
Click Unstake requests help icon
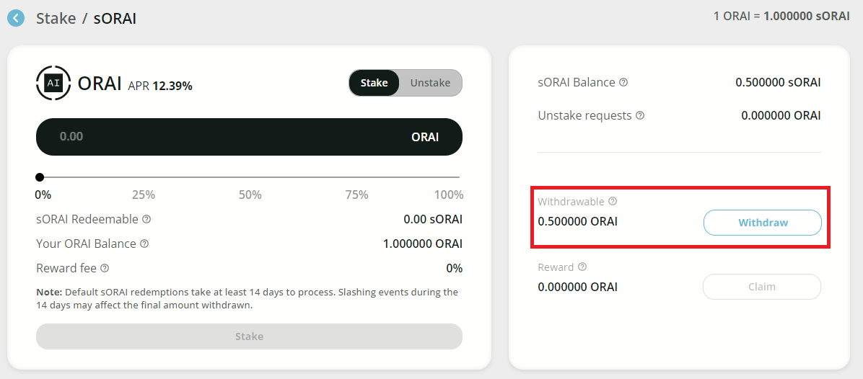coord(640,115)
